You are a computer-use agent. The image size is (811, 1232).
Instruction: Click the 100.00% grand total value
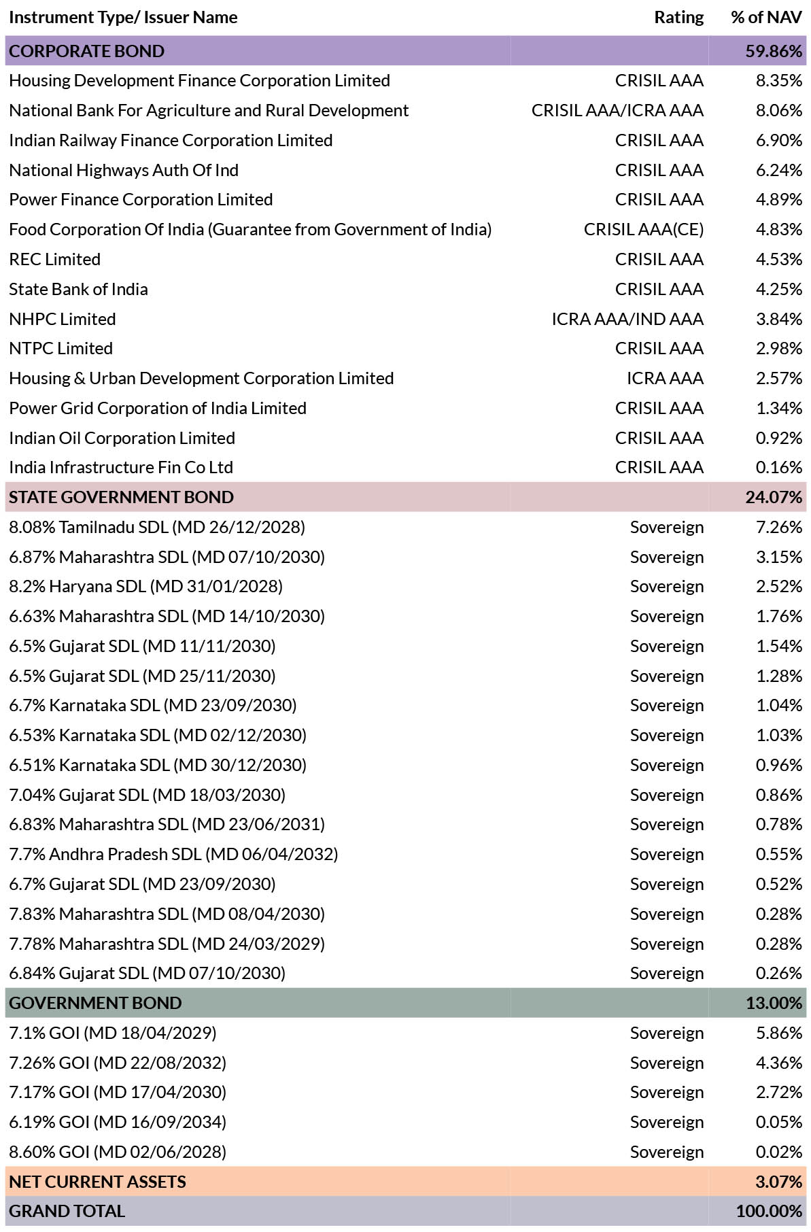(768, 1211)
